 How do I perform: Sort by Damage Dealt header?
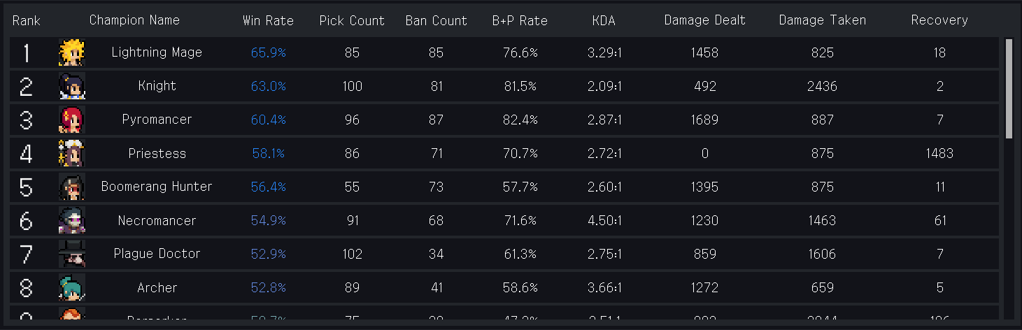pyautogui.click(x=704, y=20)
